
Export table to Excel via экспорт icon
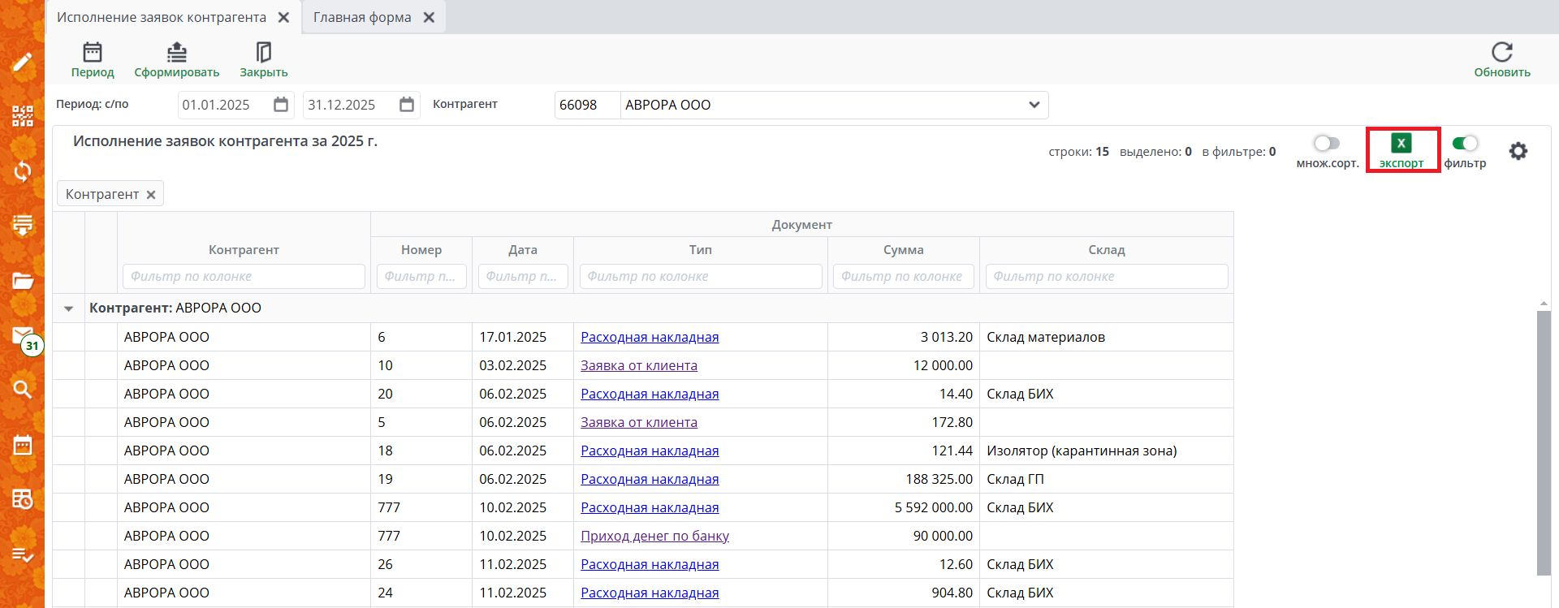tap(1401, 144)
